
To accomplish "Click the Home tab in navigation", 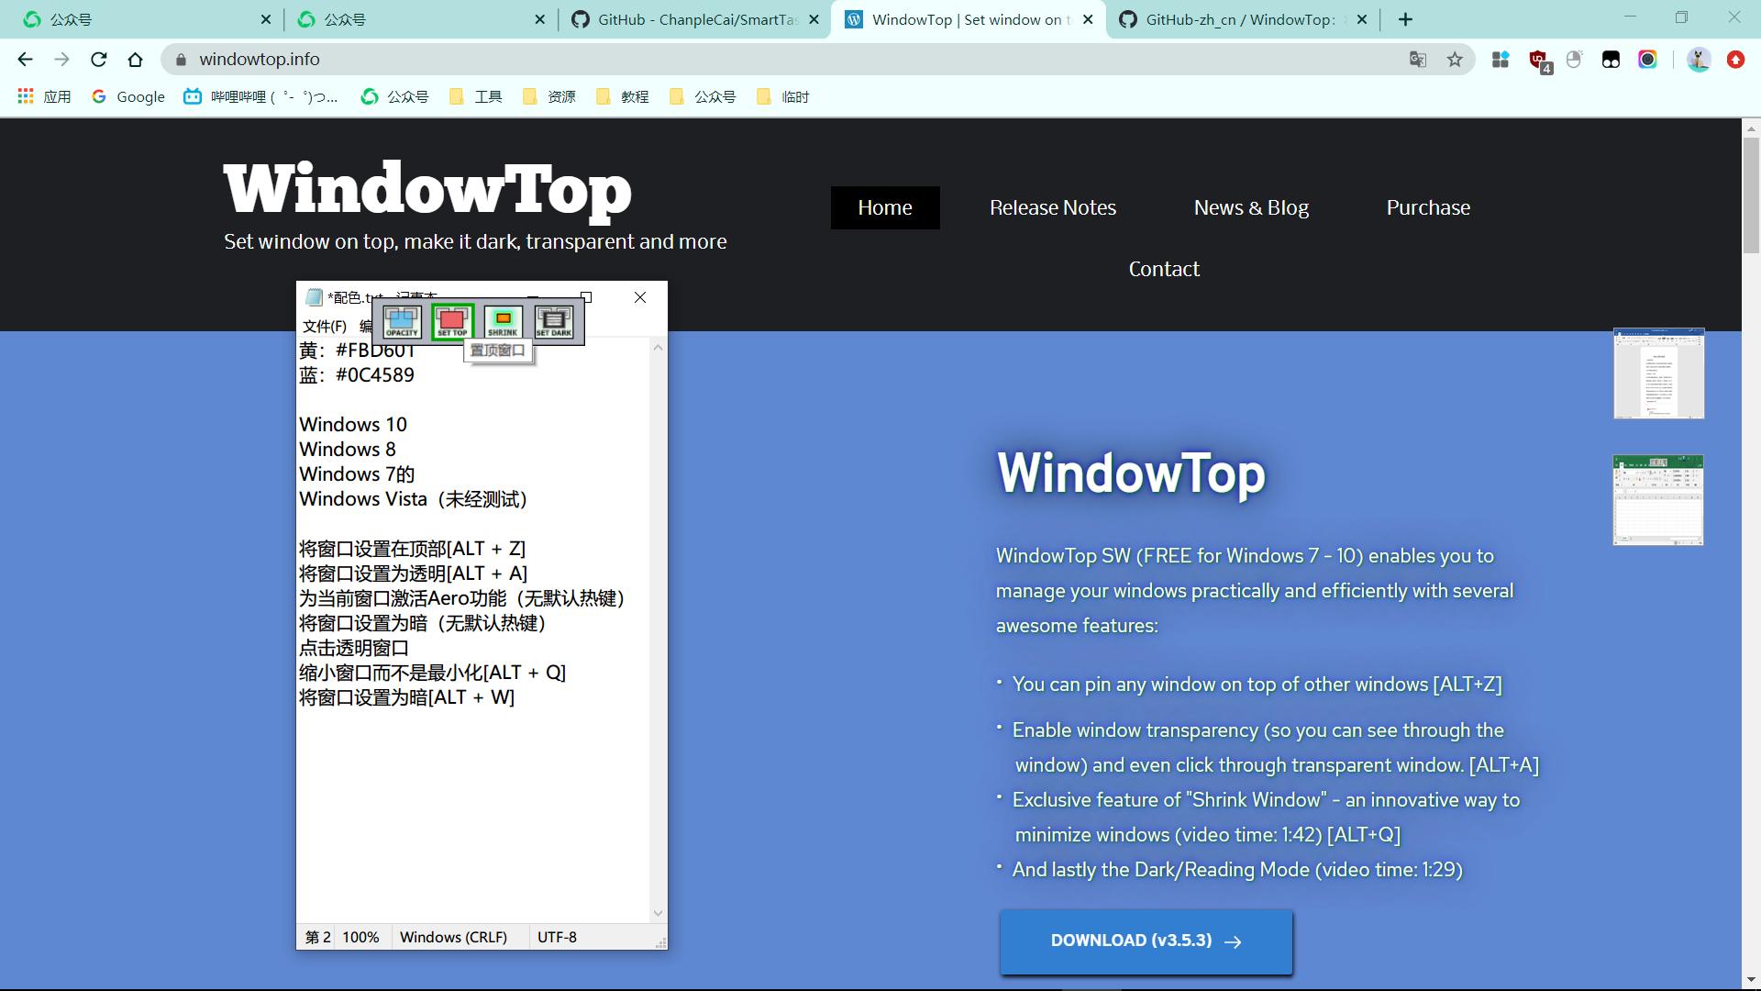I will [885, 206].
